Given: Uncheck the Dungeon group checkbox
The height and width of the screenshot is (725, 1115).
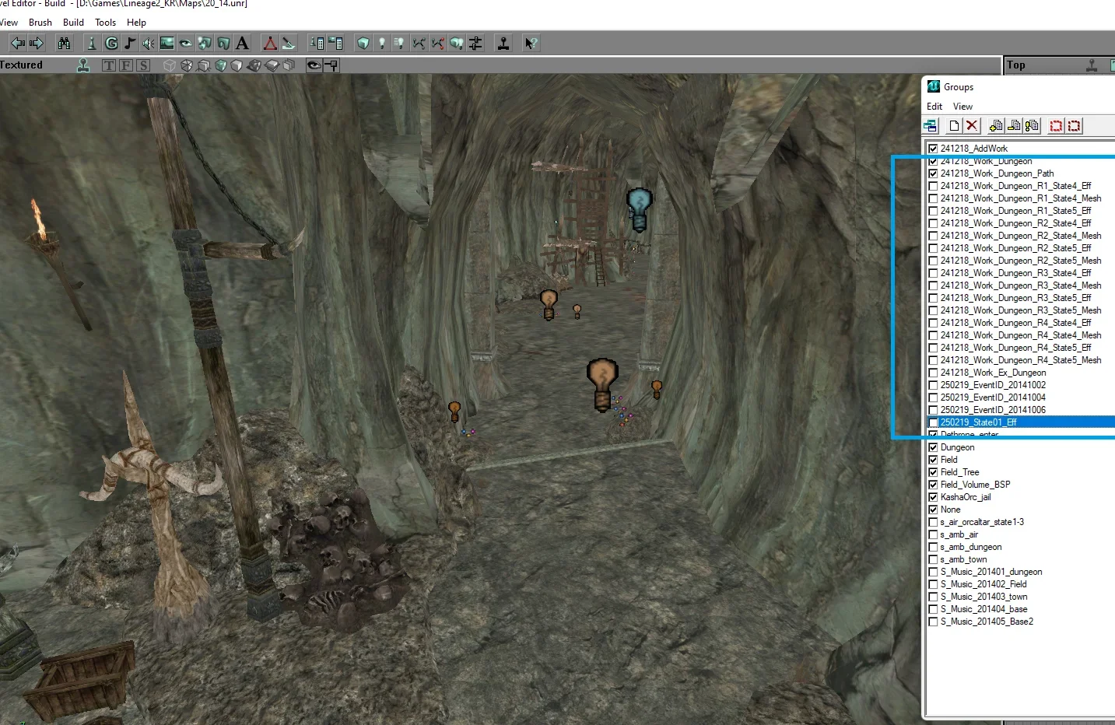Looking at the screenshot, I should (933, 447).
